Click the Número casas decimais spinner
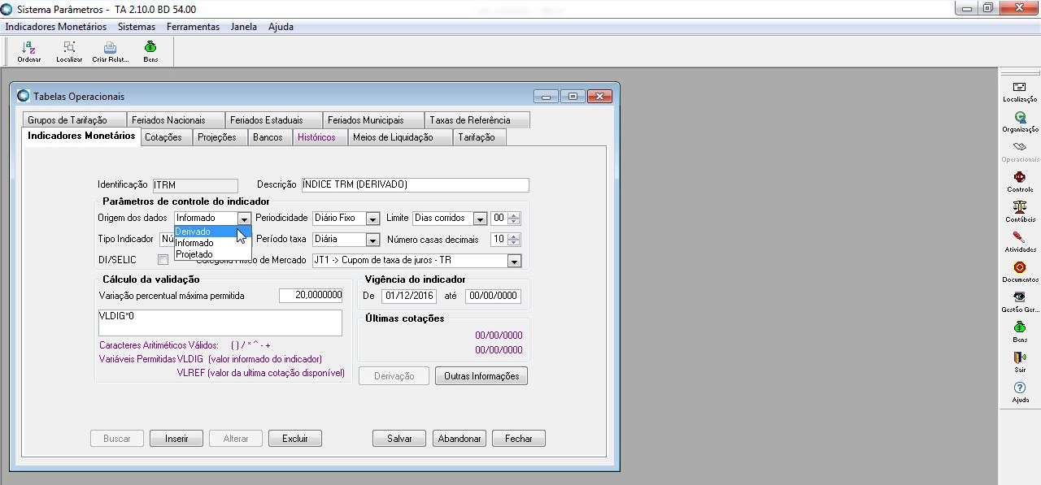 [x=513, y=240]
